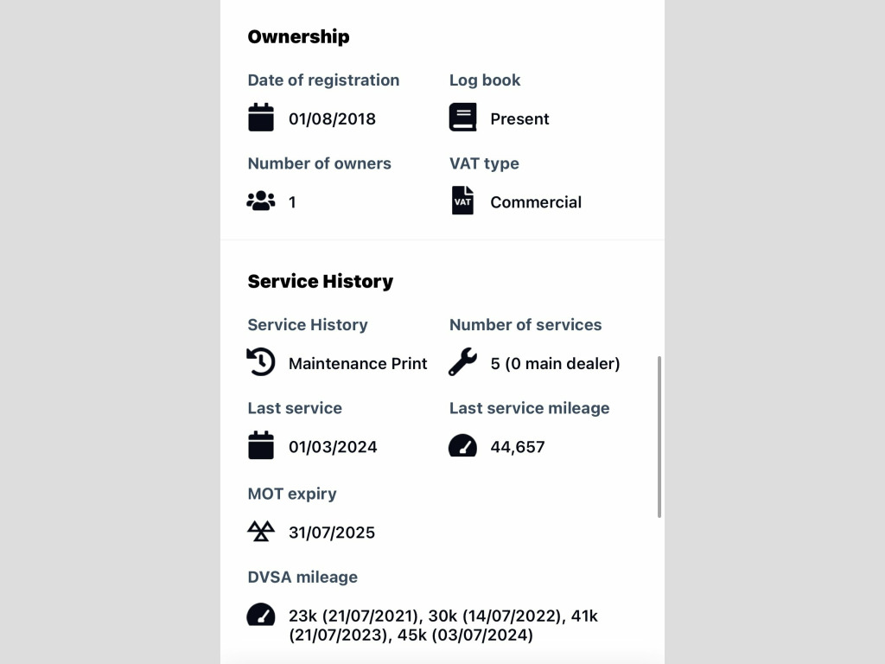Click the DVSA mileage history text

tap(443, 626)
